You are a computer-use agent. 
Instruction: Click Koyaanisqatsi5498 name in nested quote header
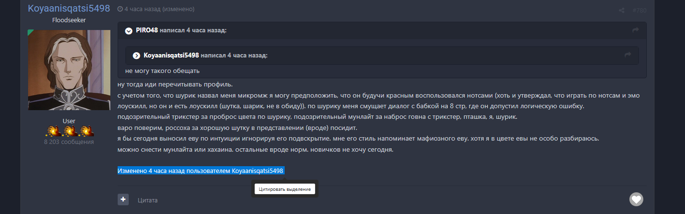pyautogui.click(x=171, y=55)
